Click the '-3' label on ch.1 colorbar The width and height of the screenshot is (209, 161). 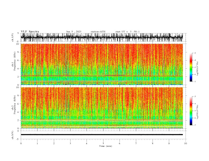tap(194, 53)
